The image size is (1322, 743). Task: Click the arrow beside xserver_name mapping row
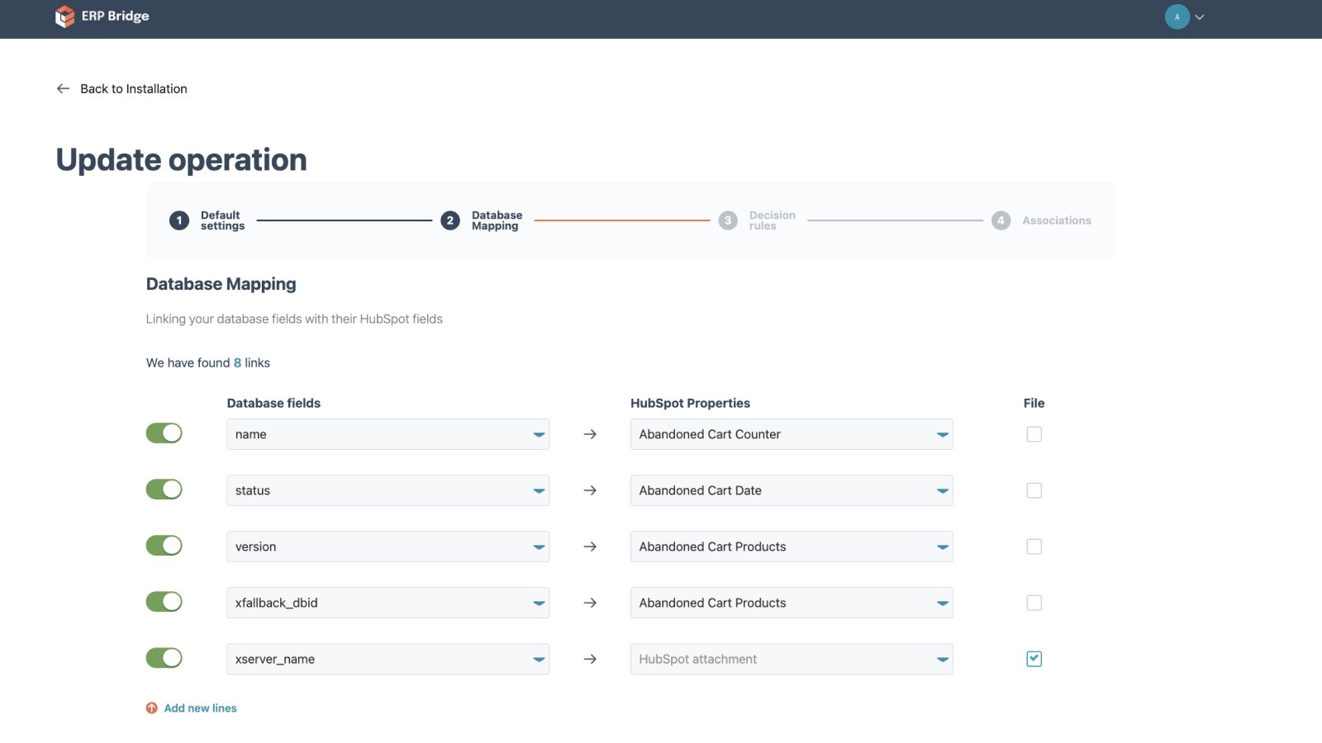[x=589, y=659]
